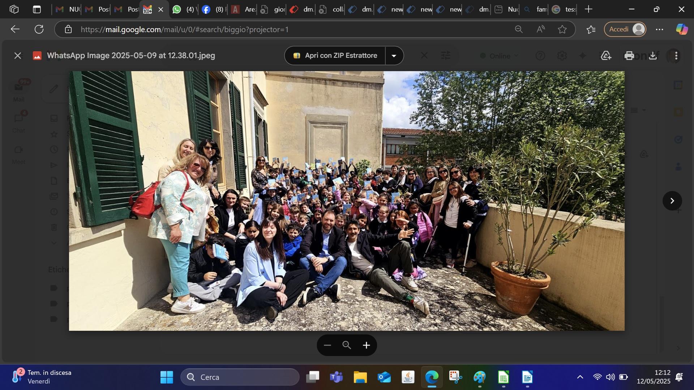
Task: Open the Windows Start menu
Action: click(x=167, y=377)
